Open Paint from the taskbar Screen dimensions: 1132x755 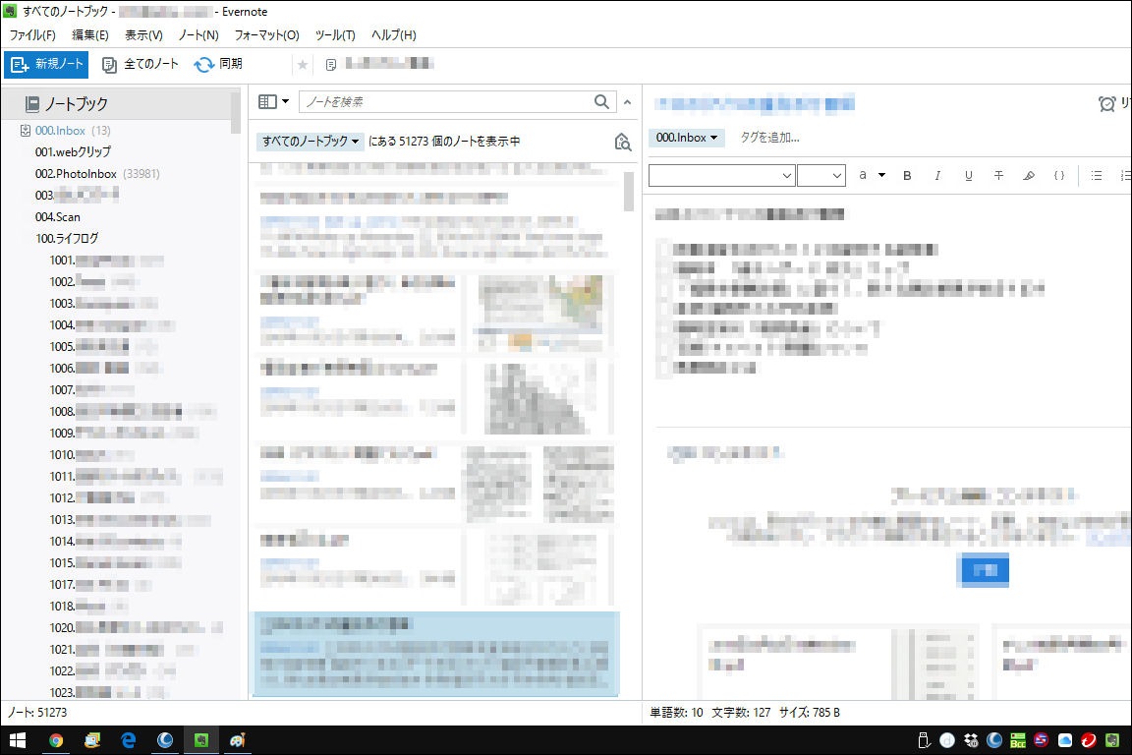[x=238, y=740]
